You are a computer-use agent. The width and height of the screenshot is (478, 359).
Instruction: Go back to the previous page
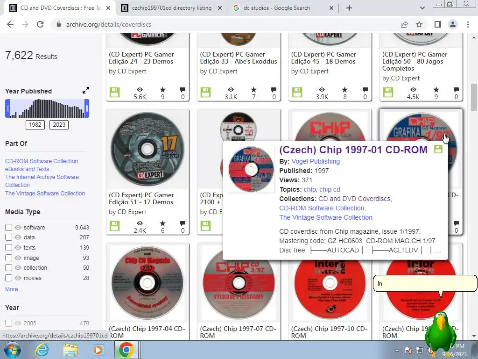10,24
